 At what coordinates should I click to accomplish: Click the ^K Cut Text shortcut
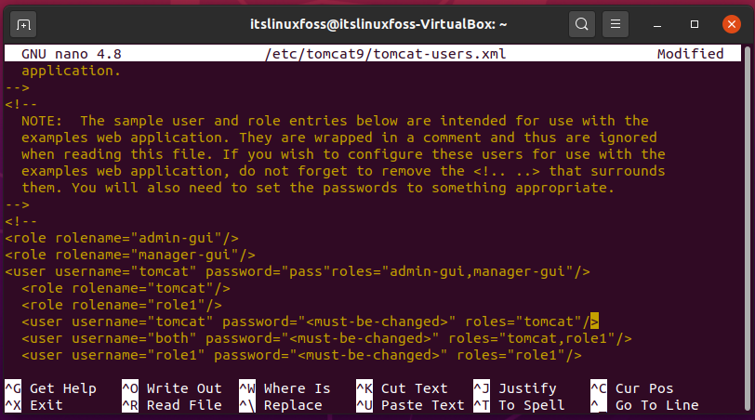click(x=402, y=388)
